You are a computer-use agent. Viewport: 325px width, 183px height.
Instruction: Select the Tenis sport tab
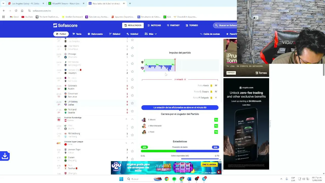point(77,34)
